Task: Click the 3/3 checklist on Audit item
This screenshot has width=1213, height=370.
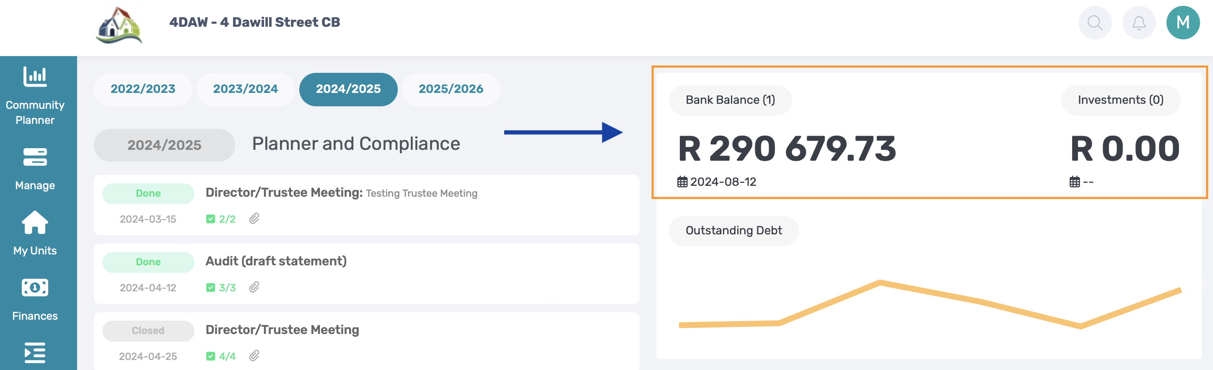Action: point(221,288)
